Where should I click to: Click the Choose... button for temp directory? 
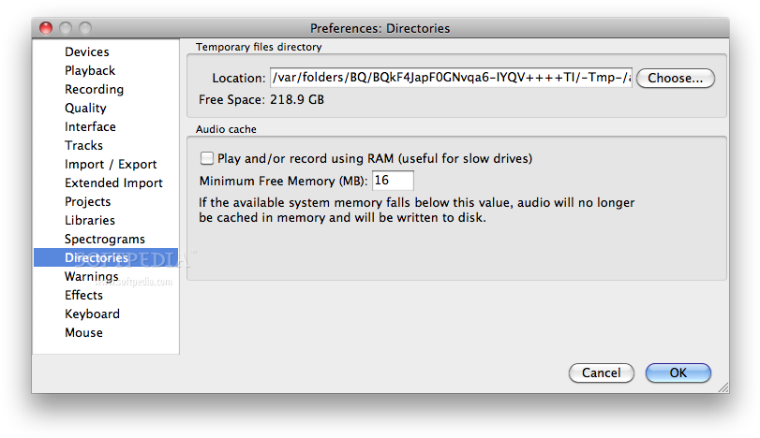coord(675,79)
